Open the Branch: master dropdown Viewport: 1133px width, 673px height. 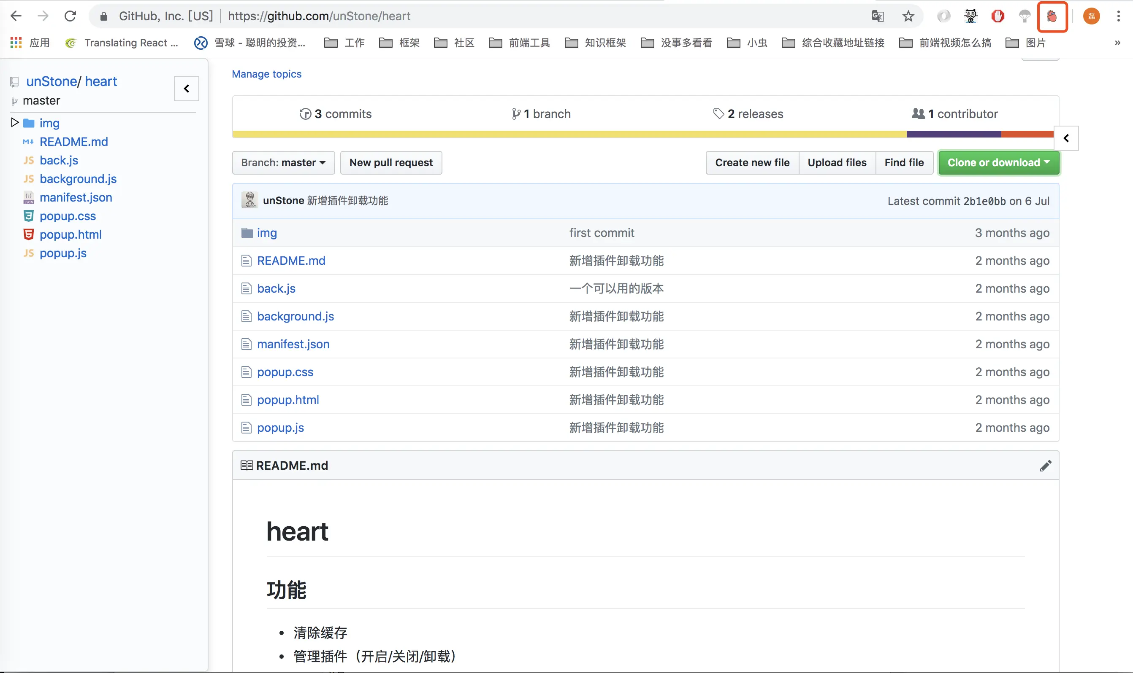283,163
